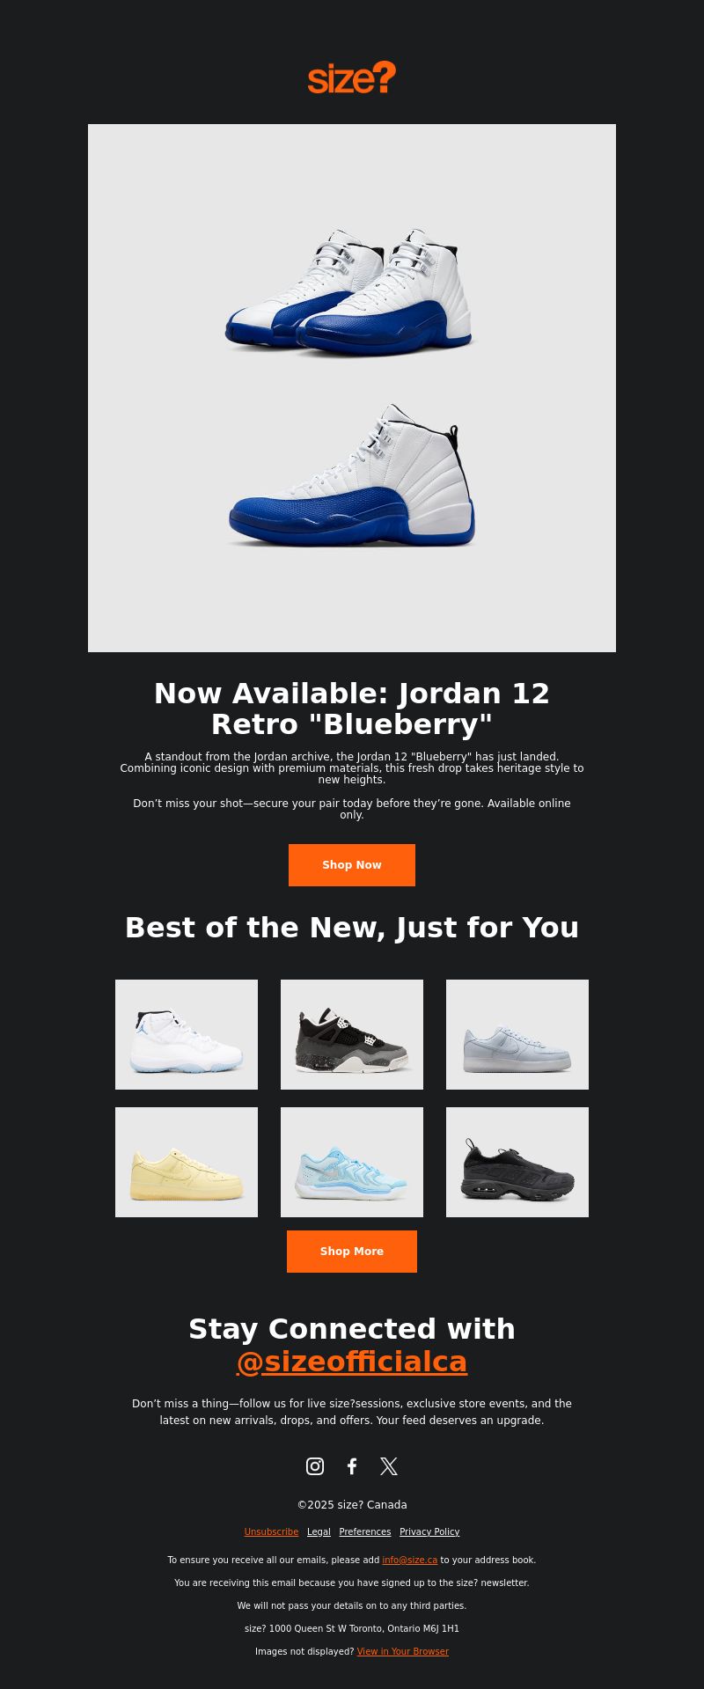
Task: Click the Shop More button
Action: (352, 1252)
